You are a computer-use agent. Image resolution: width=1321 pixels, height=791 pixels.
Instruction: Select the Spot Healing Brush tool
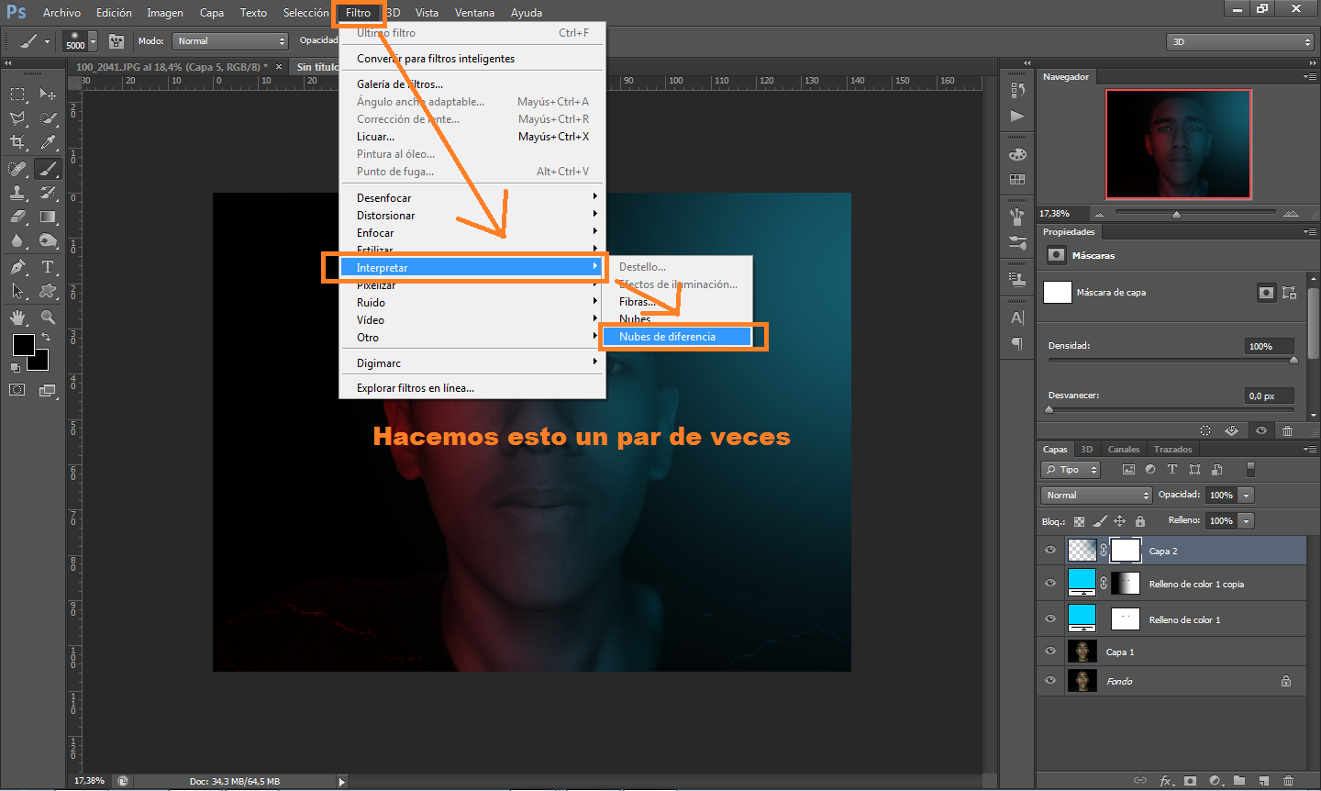pos(17,169)
